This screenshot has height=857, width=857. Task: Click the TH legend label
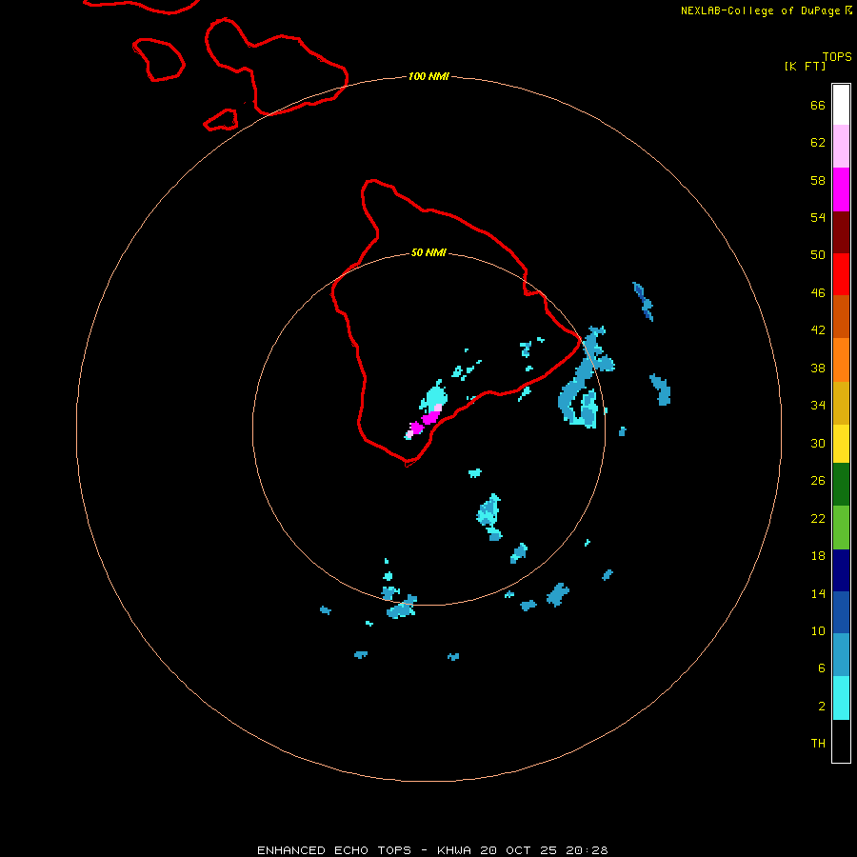point(818,744)
